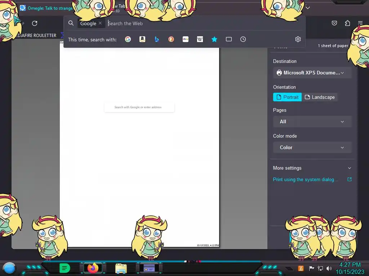
Task: Search with eBay engine icon
Action: pyautogui.click(x=186, y=39)
